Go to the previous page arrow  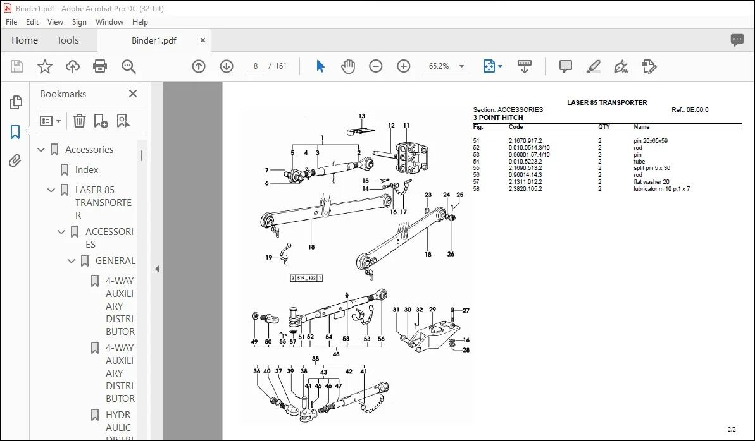click(199, 66)
